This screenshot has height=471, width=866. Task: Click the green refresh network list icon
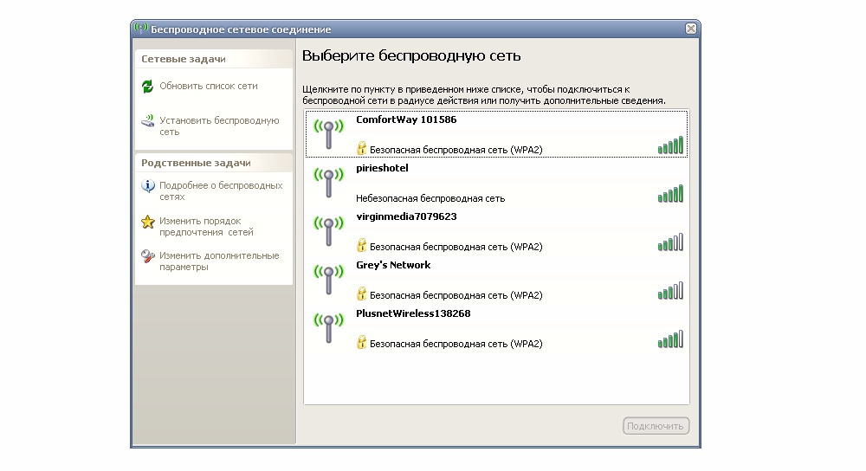(147, 86)
